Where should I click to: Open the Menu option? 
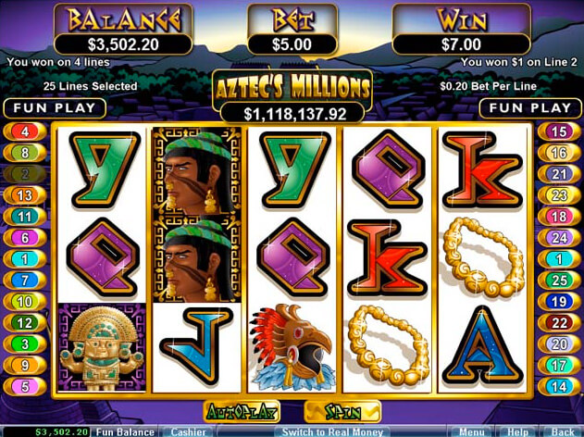472,432
